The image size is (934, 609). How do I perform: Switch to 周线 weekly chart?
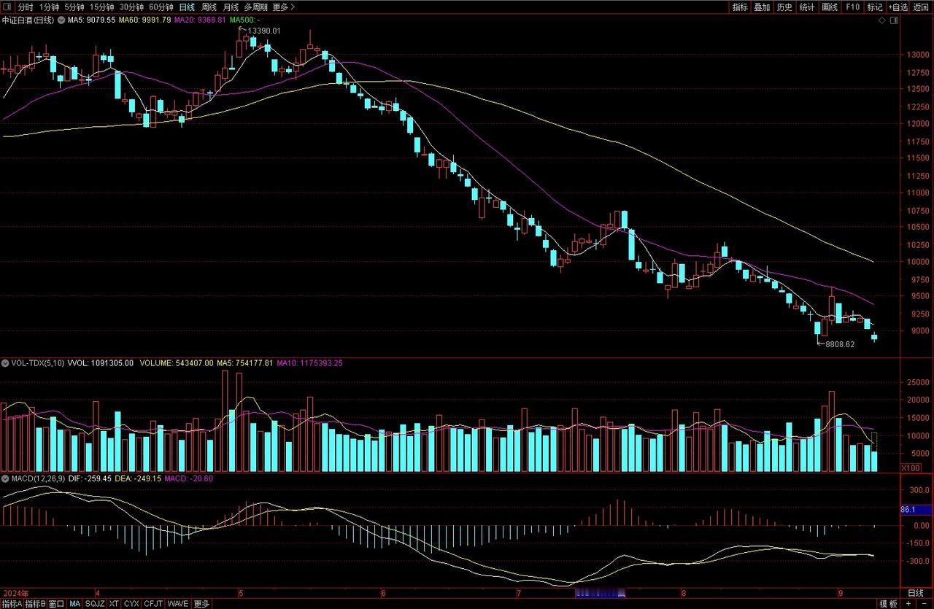(x=209, y=7)
